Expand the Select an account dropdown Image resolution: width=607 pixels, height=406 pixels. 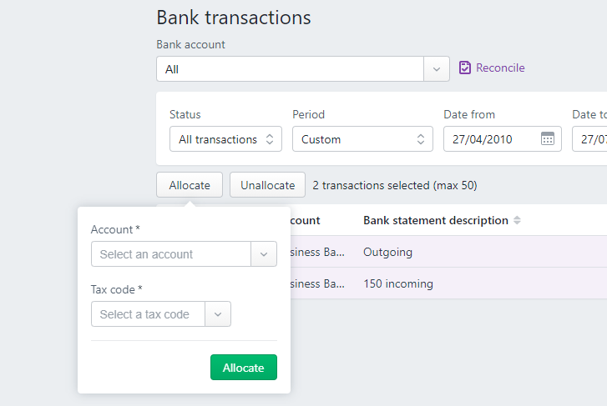264,254
